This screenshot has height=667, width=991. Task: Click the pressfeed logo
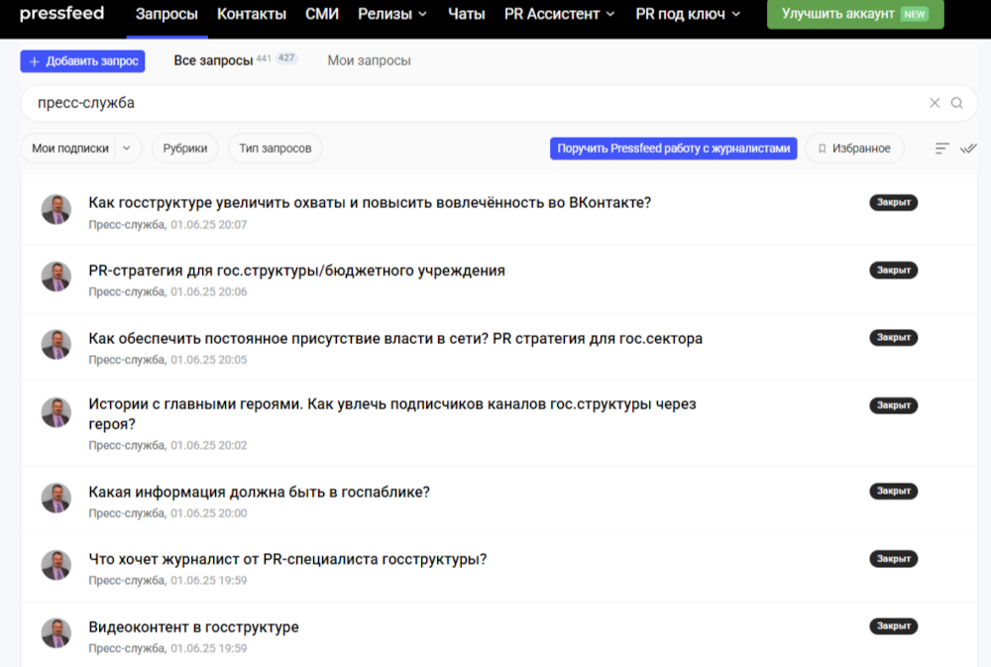[61, 13]
